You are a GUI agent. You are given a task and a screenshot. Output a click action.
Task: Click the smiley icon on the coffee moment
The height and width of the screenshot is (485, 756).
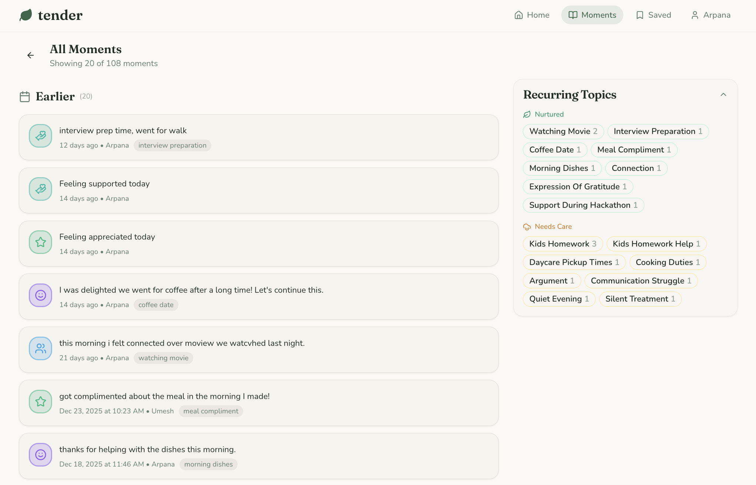click(40, 295)
